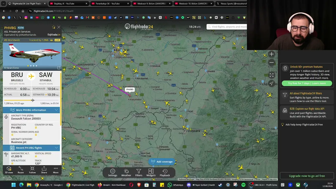The width and height of the screenshot is (336, 189).
Task: Open the Settings gear in map toolbar
Action: point(113,173)
